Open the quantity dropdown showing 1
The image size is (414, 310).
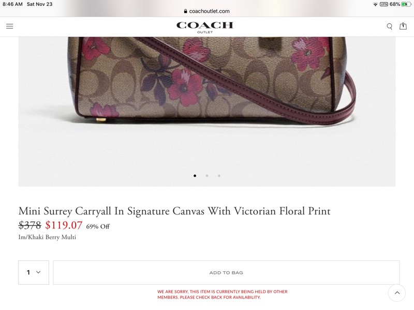[34, 272]
